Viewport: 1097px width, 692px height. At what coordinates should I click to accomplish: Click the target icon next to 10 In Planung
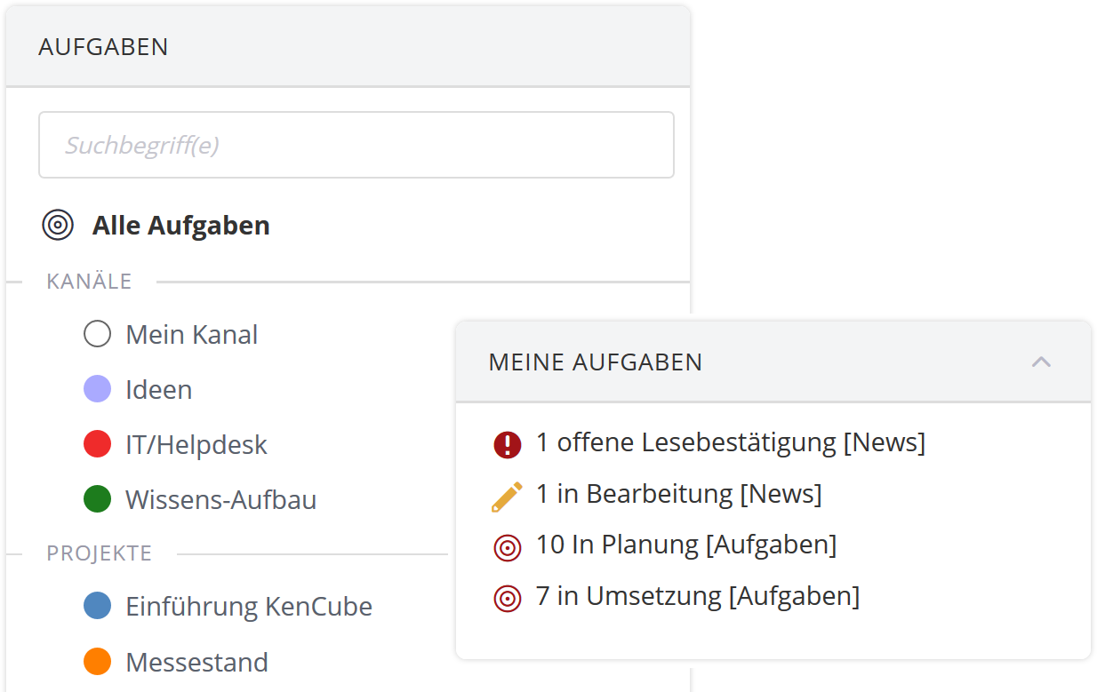coord(507,547)
